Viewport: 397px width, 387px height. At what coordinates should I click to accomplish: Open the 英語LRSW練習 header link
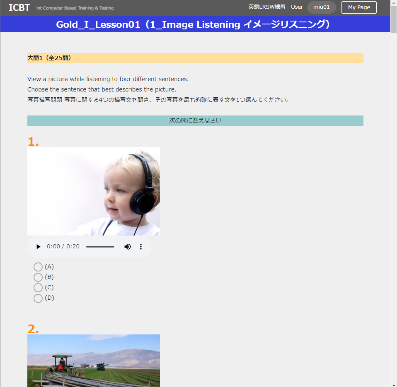[x=266, y=7]
